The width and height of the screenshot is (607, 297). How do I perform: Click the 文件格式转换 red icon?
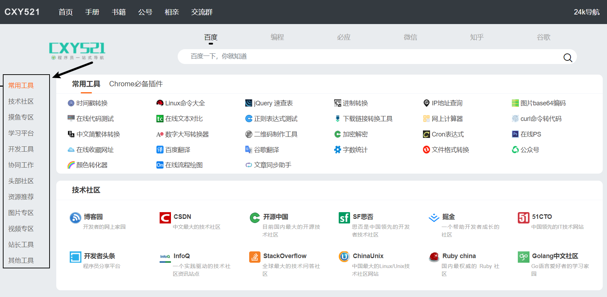point(426,150)
